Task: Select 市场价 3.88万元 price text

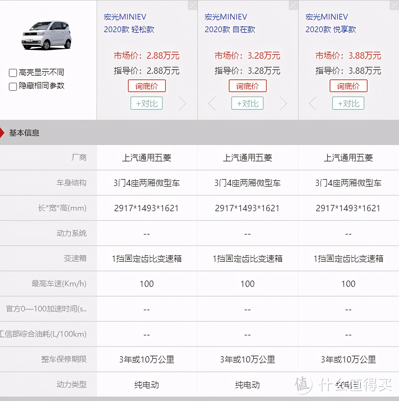Action: pos(348,56)
